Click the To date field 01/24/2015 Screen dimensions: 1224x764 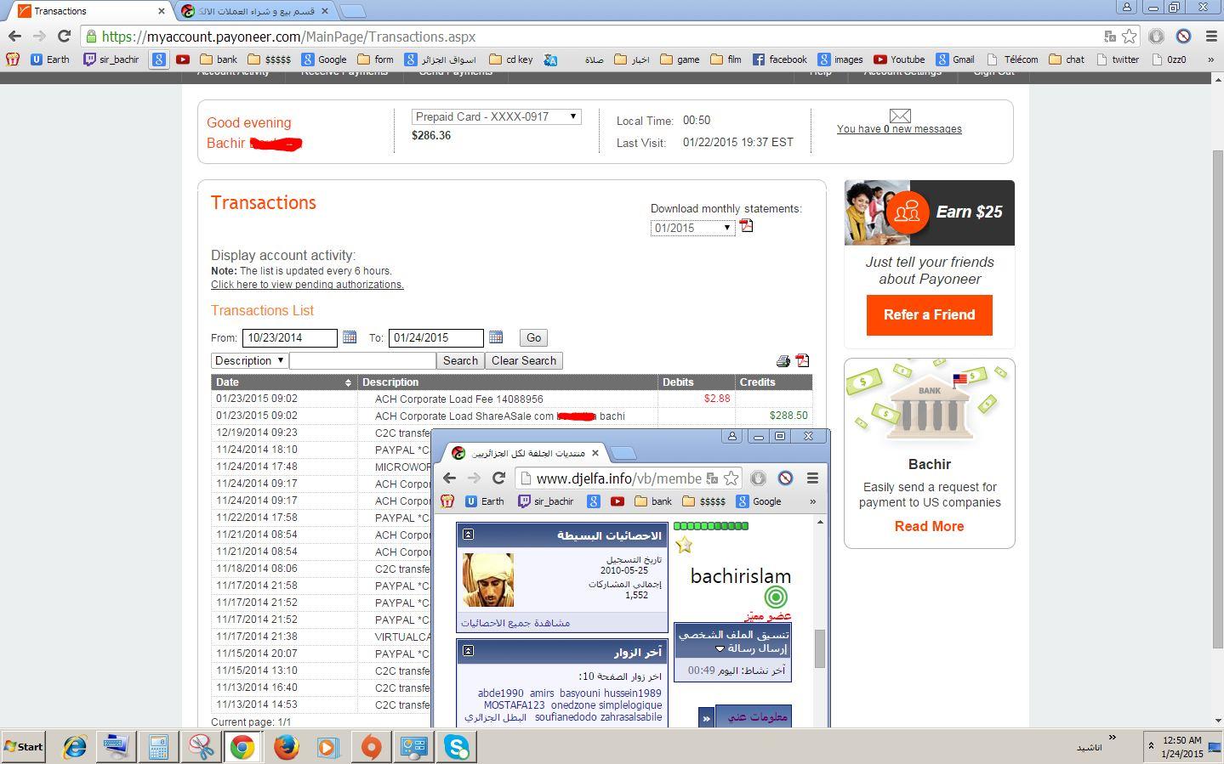coord(436,337)
